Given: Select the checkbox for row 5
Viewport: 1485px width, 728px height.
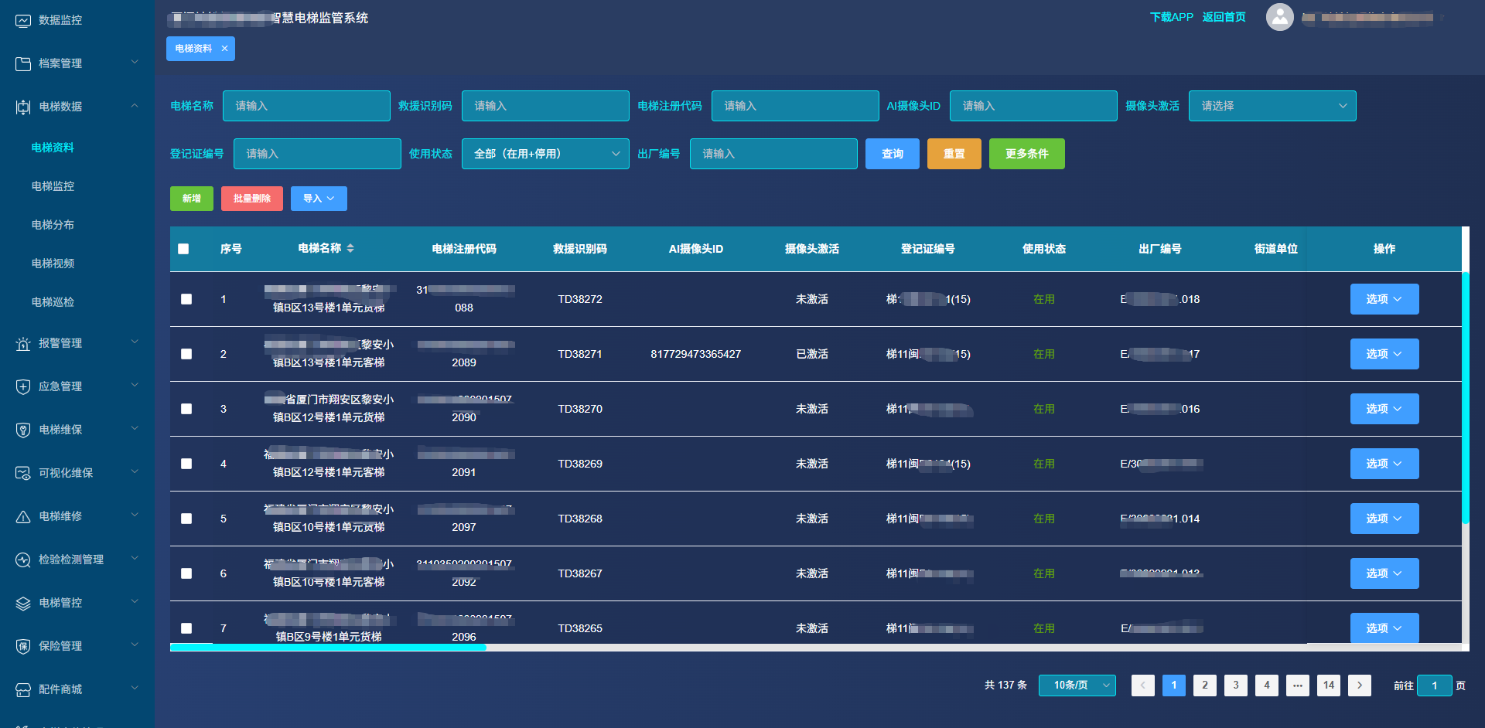Looking at the screenshot, I should point(186,519).
